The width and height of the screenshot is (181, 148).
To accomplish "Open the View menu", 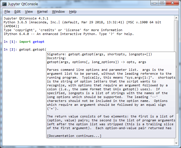I will click(x=29, y=12).
